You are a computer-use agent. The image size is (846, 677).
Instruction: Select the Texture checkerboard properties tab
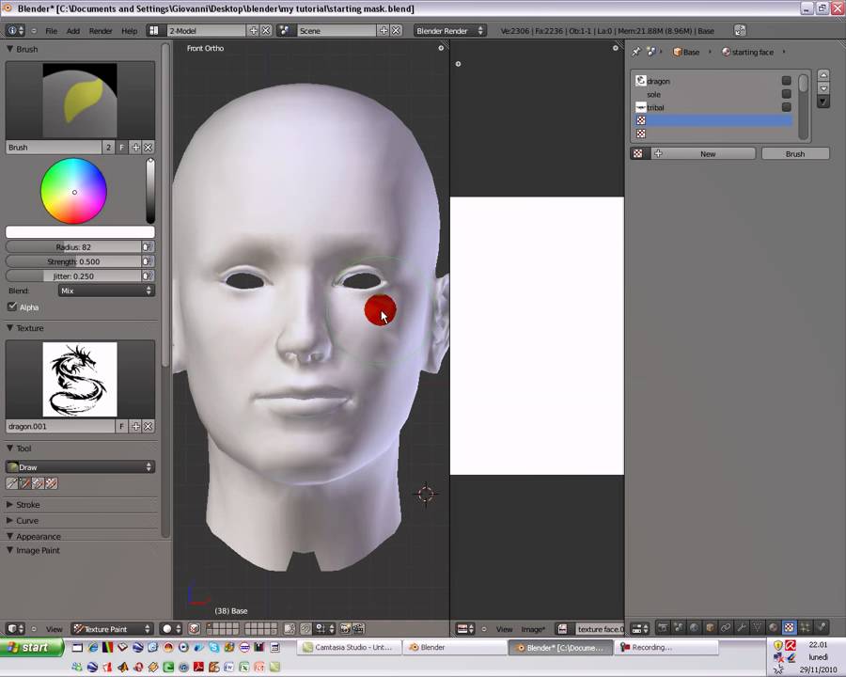[789, 627]
